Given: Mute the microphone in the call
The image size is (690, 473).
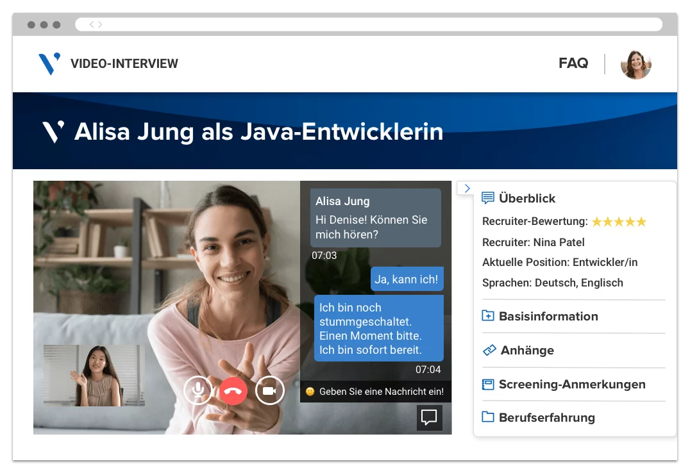Looking at the screenshot, I should (x=198, y=390).
